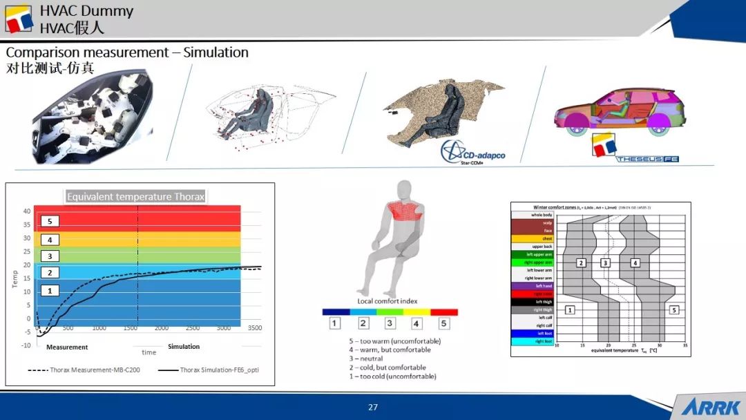The image size is (746, 420).
Task: Select the left hand row in Winter comfort zones
Action: pos(533,286)
